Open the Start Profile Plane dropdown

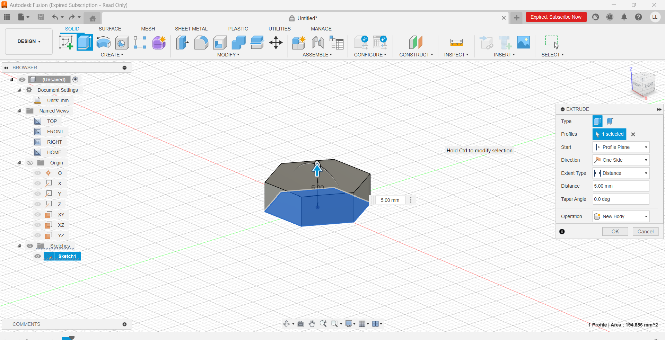pyautogui.click(x=621, y=147)
